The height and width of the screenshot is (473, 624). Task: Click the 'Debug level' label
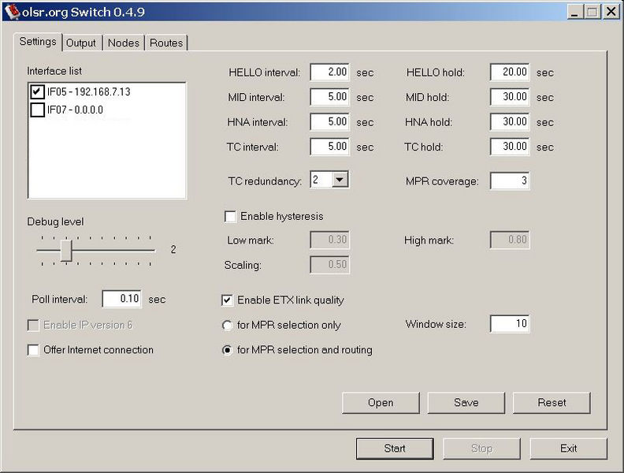click(55, 222)
